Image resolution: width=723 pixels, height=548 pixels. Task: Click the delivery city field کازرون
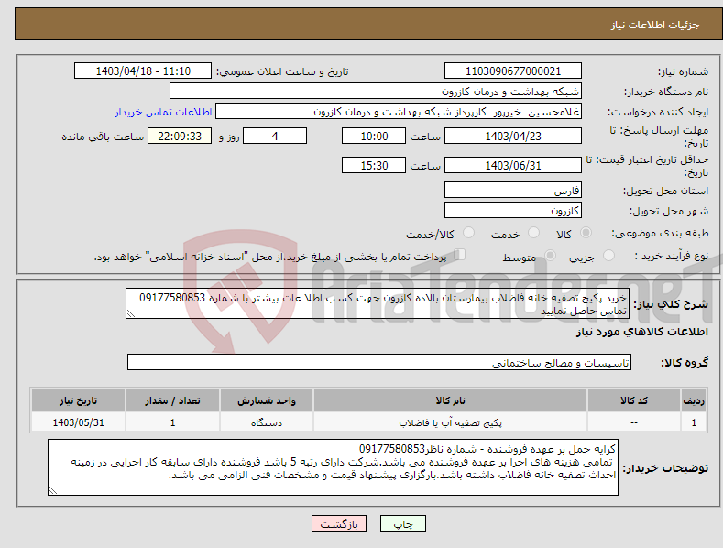[x=513, y=211]
